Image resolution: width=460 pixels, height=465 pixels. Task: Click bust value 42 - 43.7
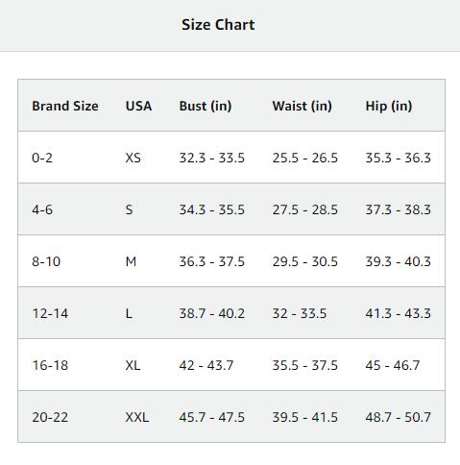click(x=206, y=365)
